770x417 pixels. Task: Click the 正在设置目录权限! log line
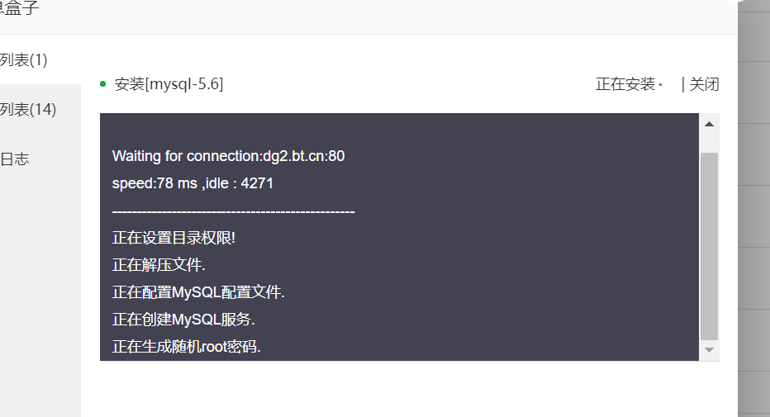(x=173, y=238)
